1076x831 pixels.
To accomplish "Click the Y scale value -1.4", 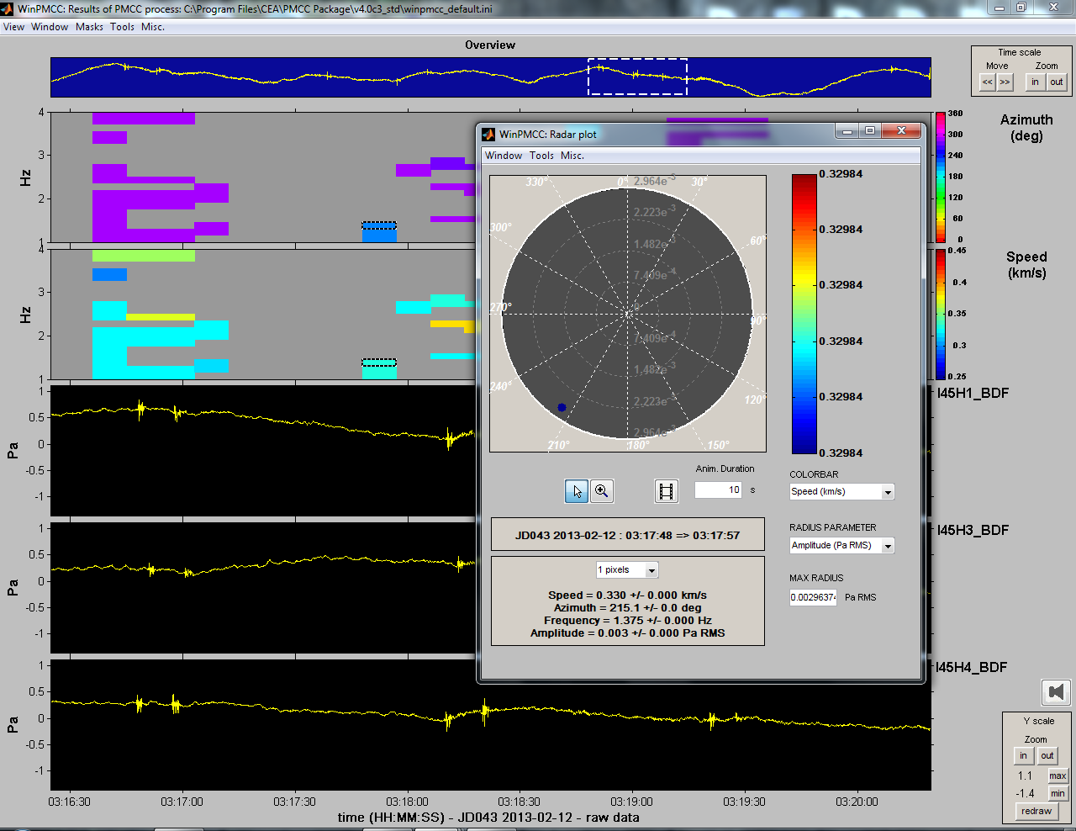I will coord(1026,793).
